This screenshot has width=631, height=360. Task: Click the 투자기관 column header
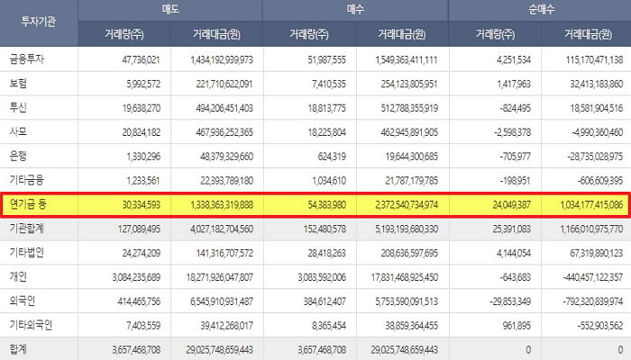[x=38, y=21]
